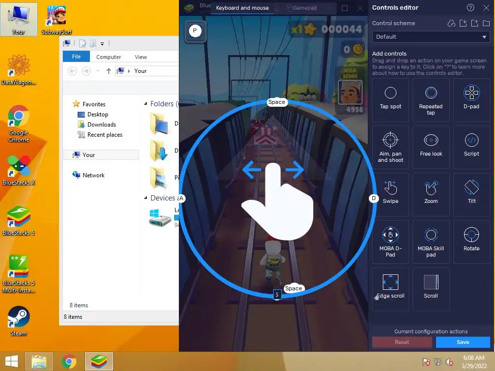Image resolution: width=495 pixels, height=371 pixels.
Task: Select the bottom Space swipe key label
Action: (x=293, y=288)
